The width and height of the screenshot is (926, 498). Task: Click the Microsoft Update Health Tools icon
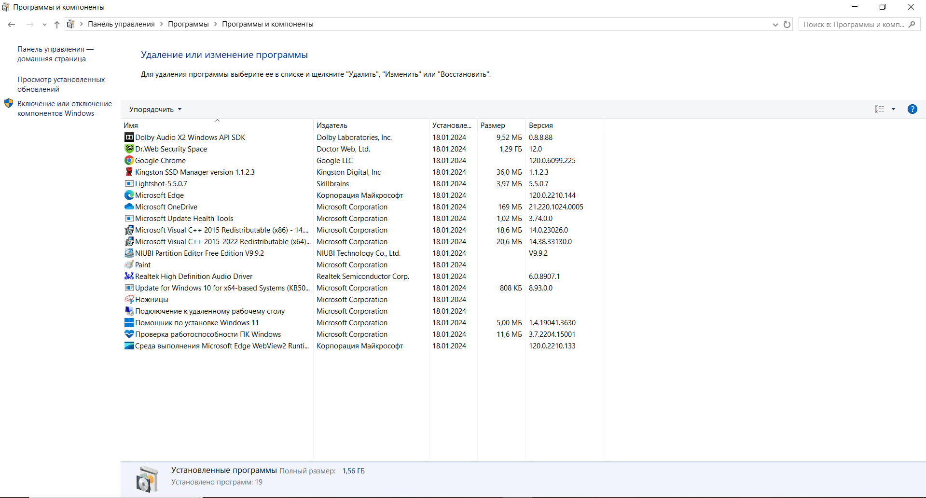(129, 219)
